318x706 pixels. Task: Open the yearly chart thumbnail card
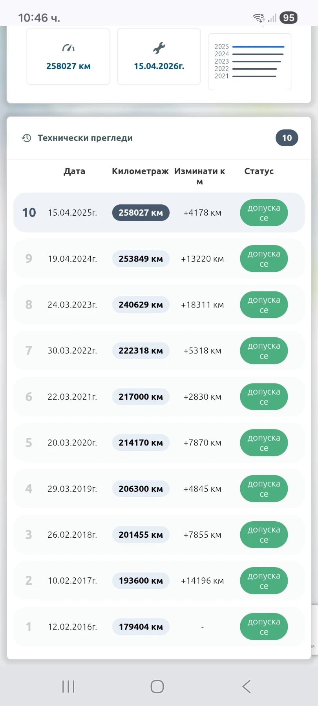pos(249,62)
